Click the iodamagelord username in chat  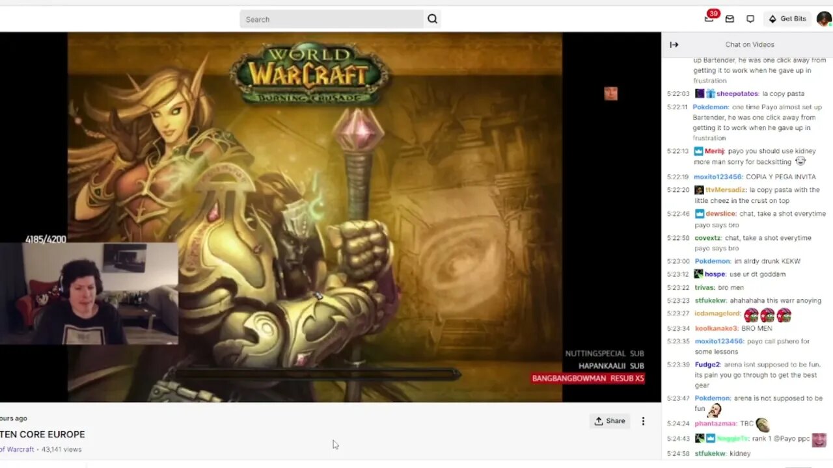click(x=717, y=314)
